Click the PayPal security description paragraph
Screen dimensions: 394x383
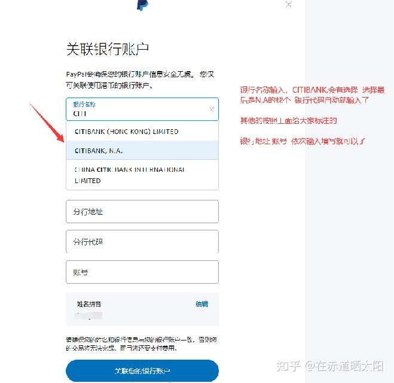[141, 80]
